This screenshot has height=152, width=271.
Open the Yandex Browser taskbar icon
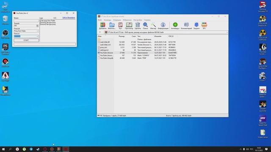pyautogui.click(x=17, y=149)
